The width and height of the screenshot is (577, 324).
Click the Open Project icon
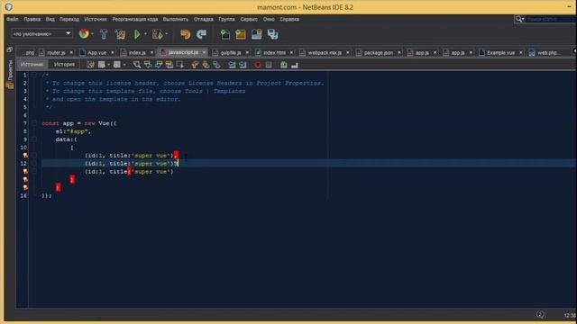click(x=256, y=34)
